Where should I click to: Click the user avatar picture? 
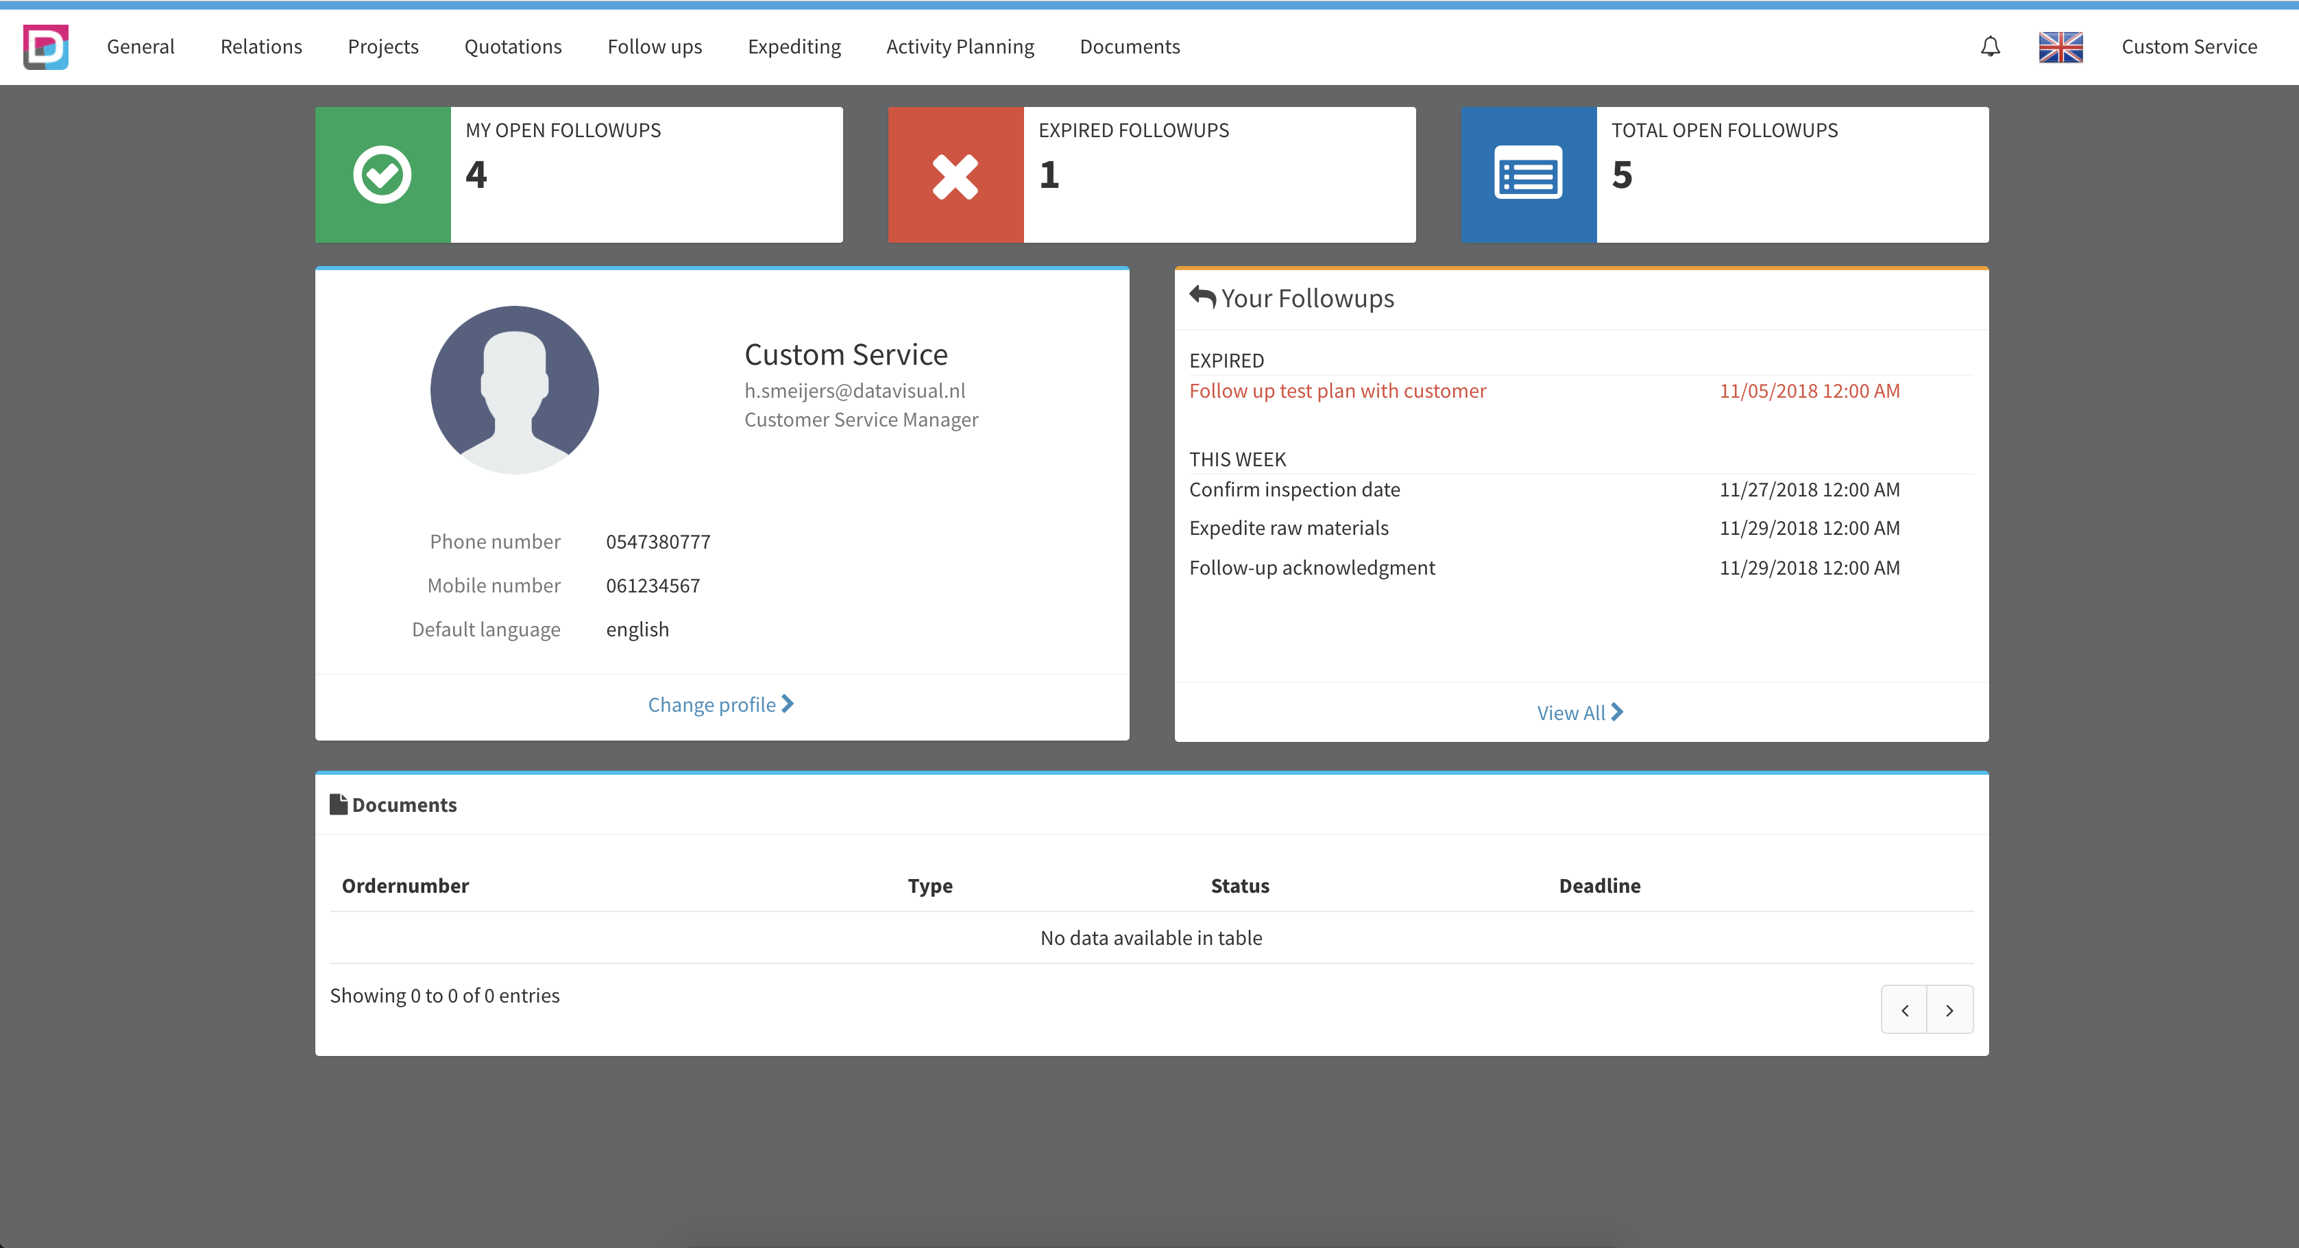click(514, 389)
